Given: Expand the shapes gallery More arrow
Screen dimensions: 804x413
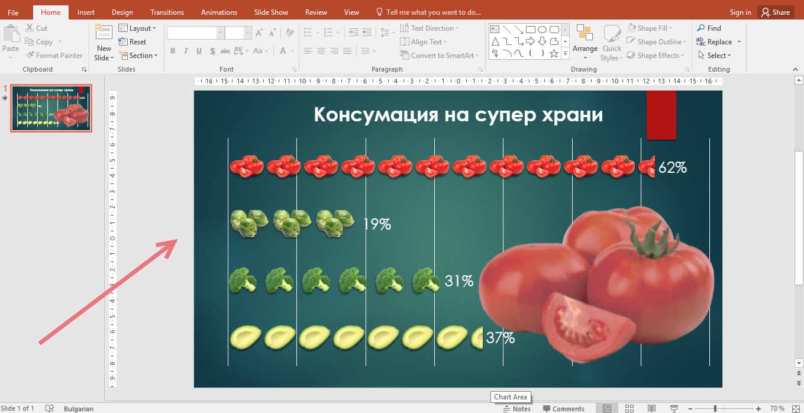Looking at the screenshot, I should click(x=566, y=54).
